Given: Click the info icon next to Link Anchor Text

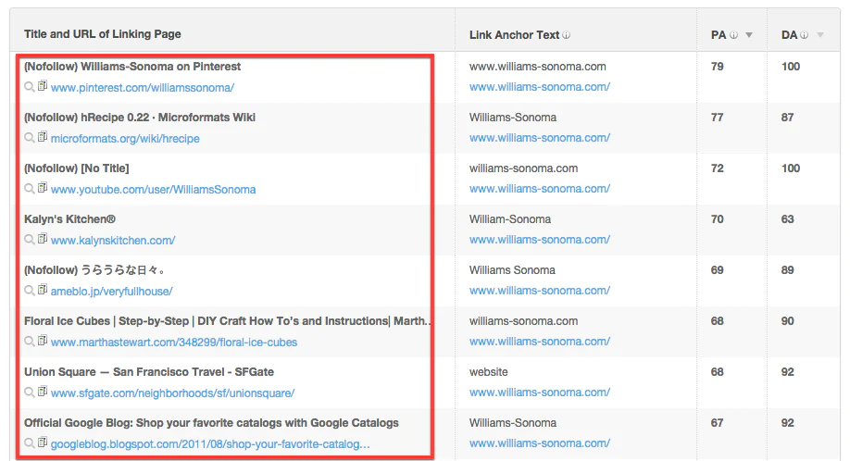Looking at the screenshot, I should tap(567, 35).
